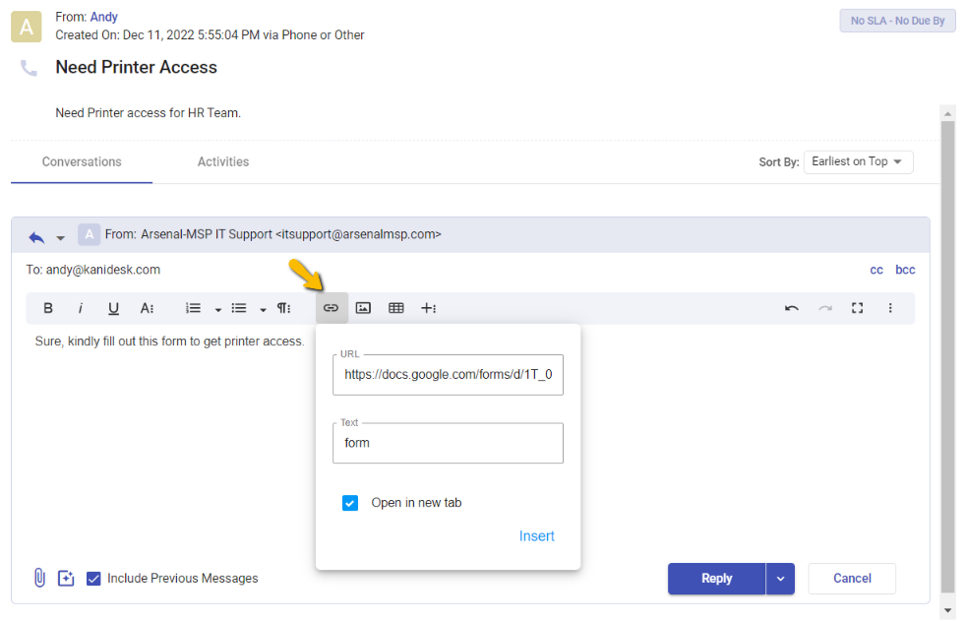Click the blue reply arrow icon
The width and height of the screenshot is (966, 622).
pos(36,237)
